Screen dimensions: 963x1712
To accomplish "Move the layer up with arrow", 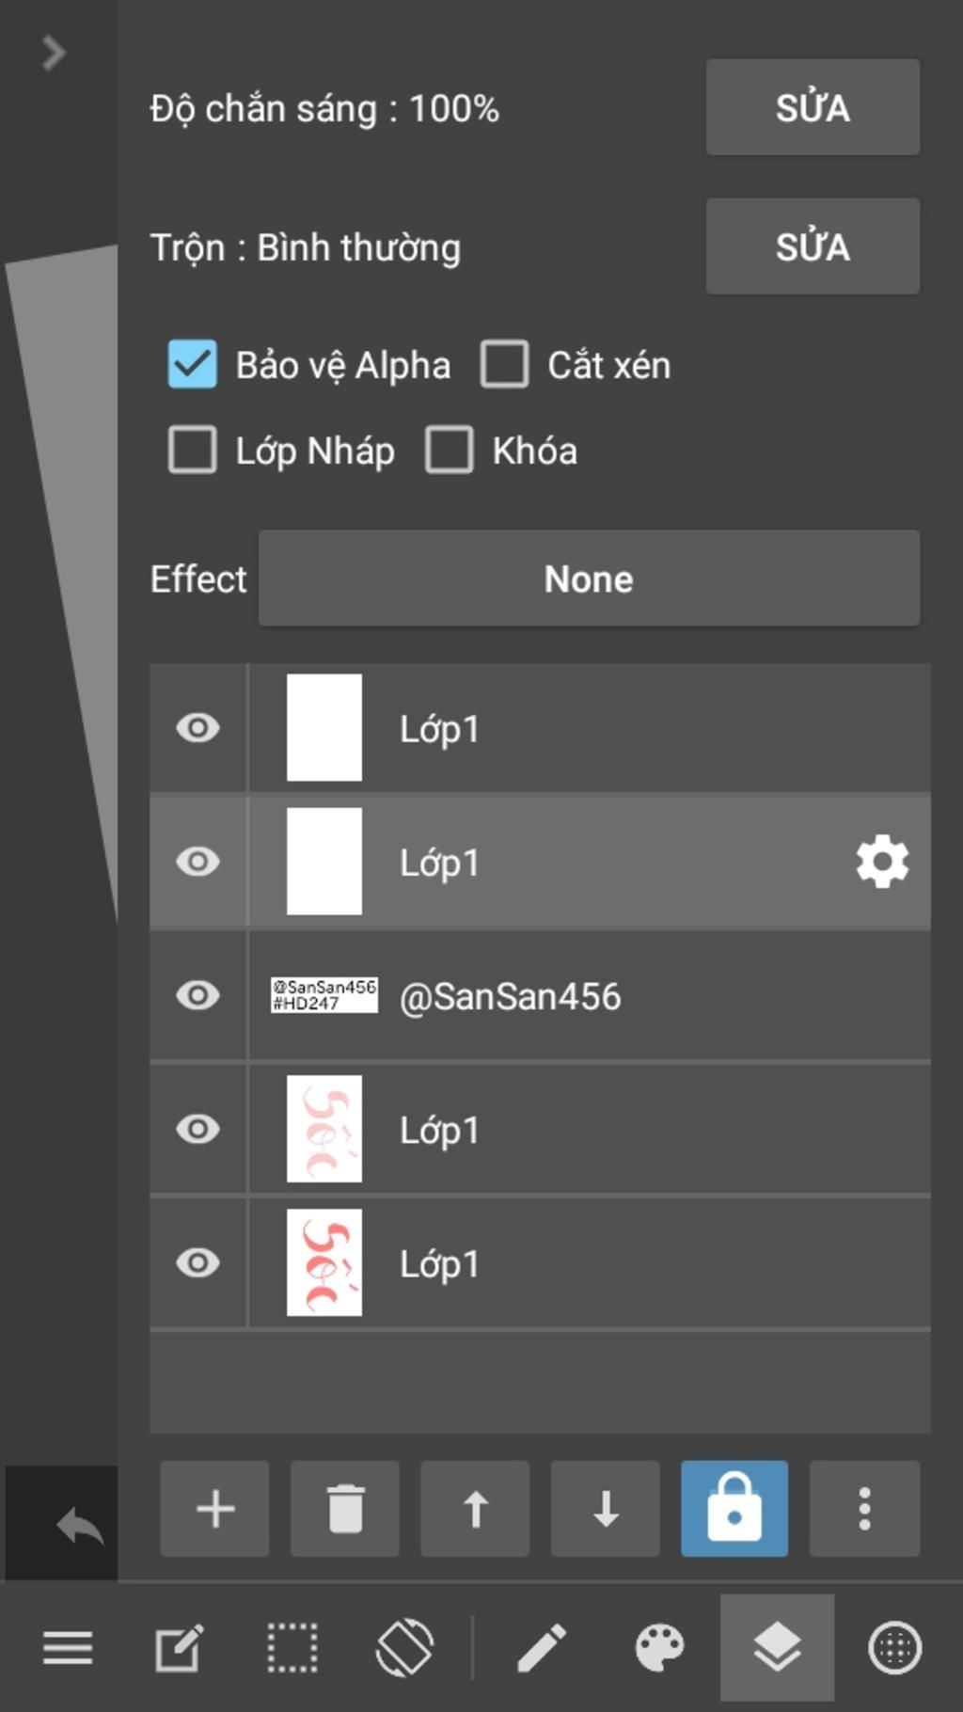I will click(475, 1509).
